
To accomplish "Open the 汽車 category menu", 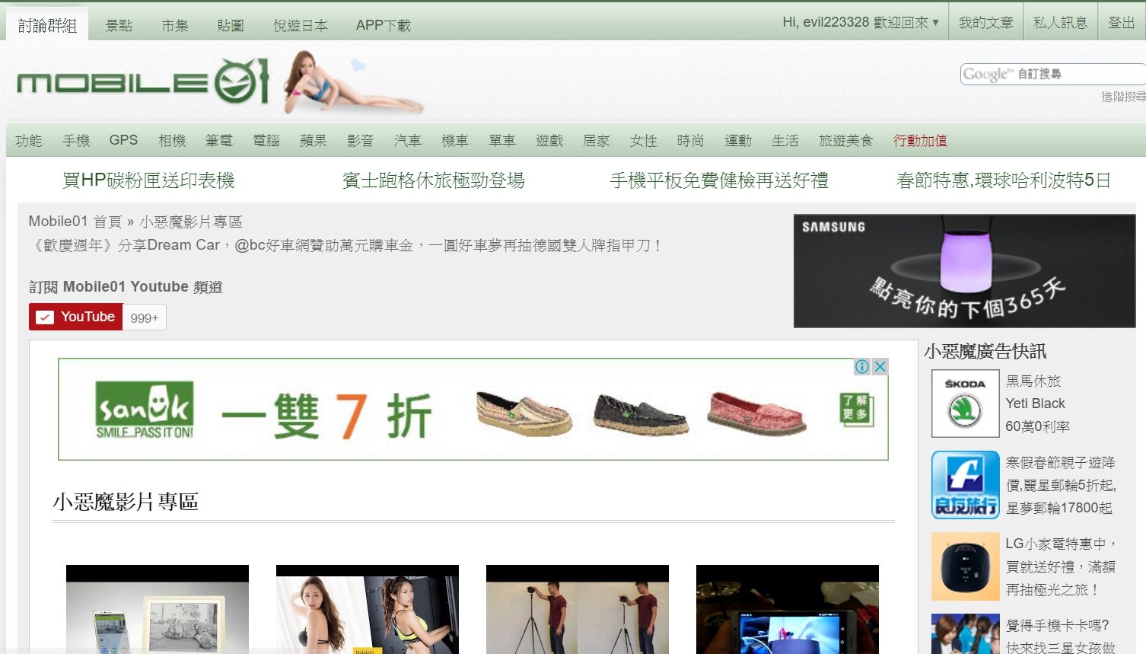I will [x=408, y=141].
